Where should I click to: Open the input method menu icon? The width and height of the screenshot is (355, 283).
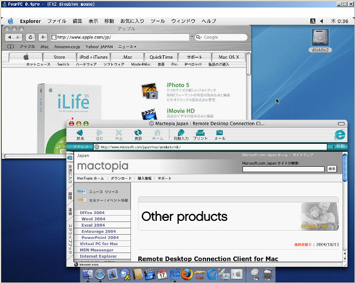point(312,21)
